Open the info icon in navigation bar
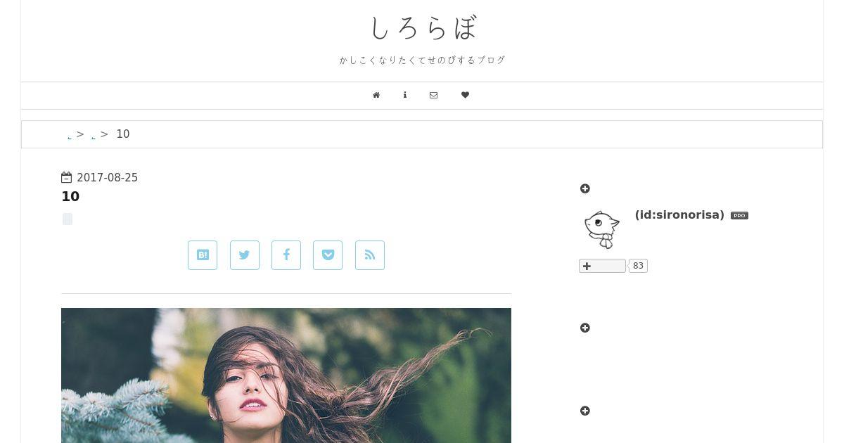 pos(405,95)
